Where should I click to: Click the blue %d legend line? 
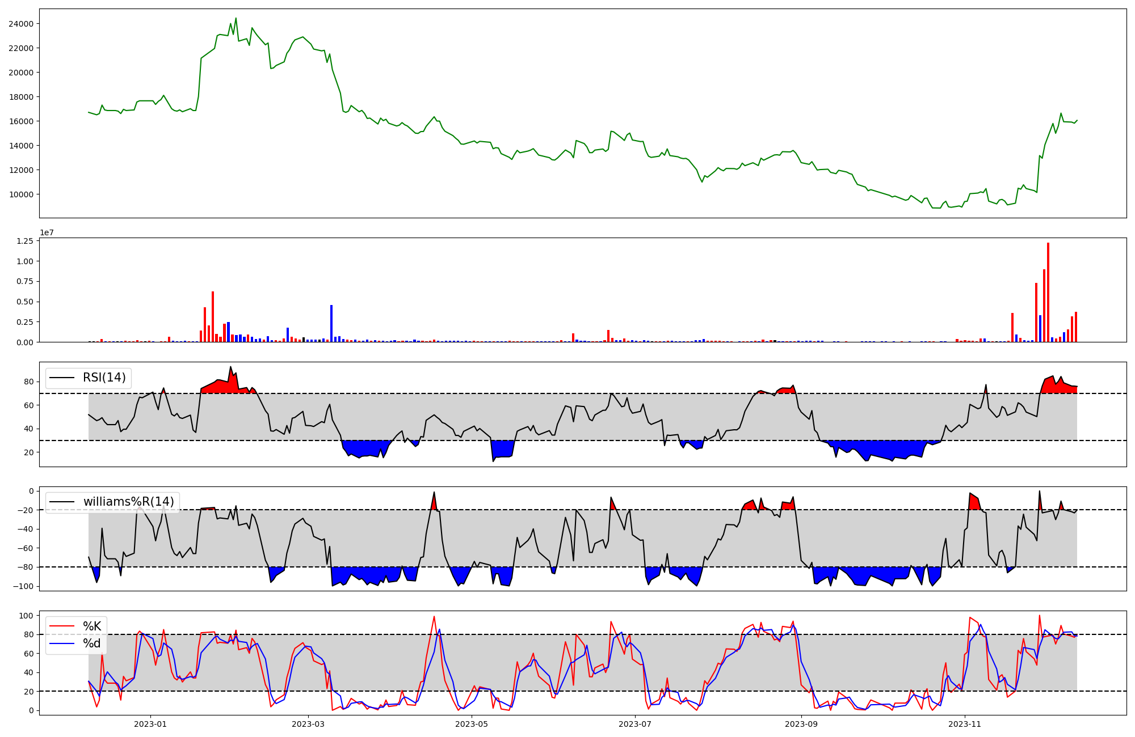[x=62, y=643]
